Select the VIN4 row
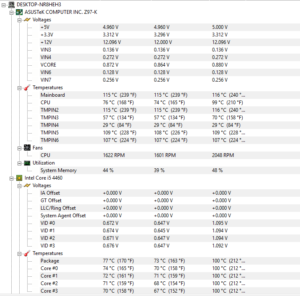300x296 pixels. pos(170,57)
